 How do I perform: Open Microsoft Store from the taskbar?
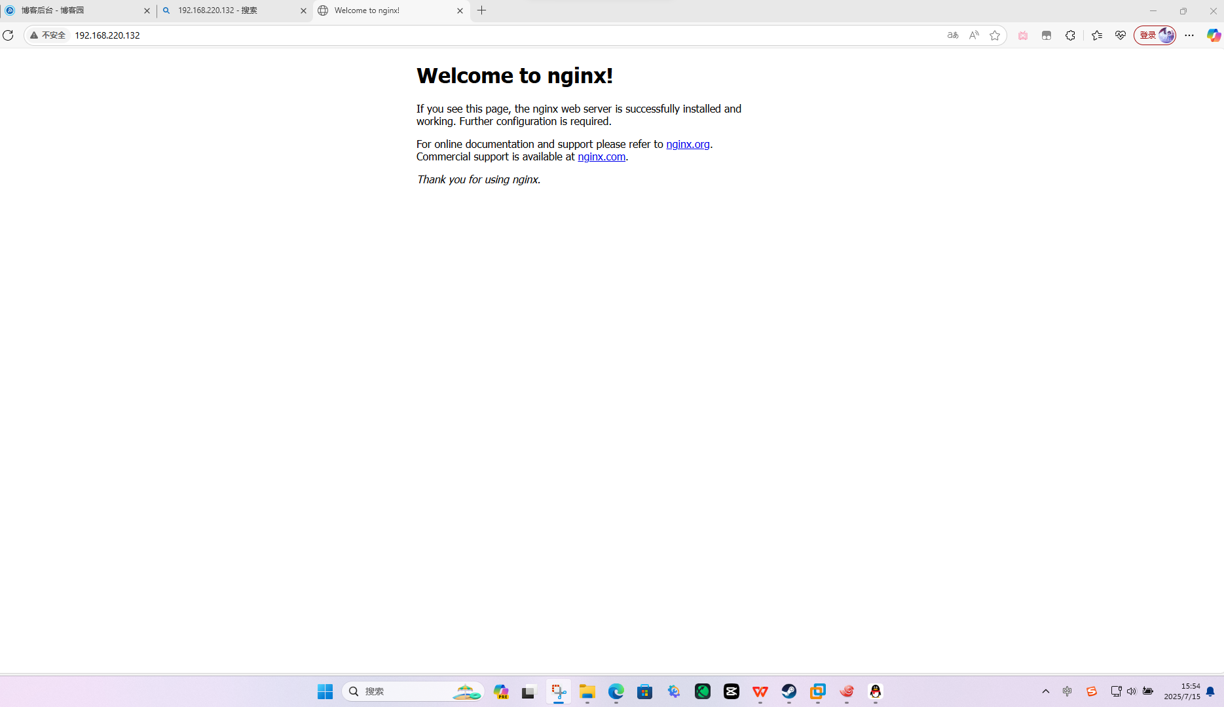[644, 691]
